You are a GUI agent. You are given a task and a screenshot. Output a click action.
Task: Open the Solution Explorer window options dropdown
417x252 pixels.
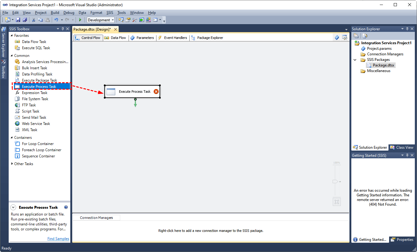pos(402,29)
